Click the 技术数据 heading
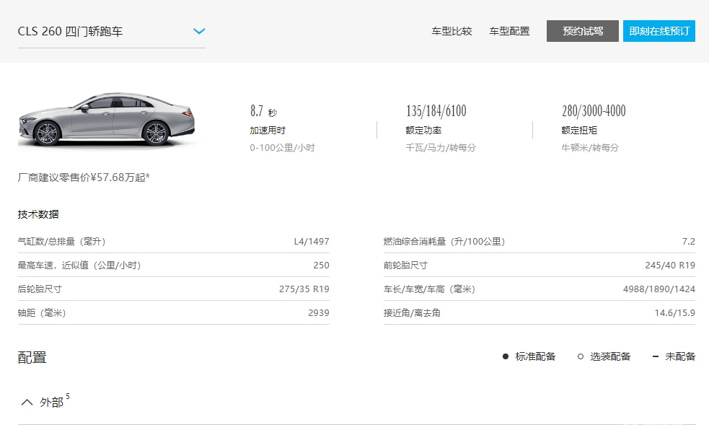 pos(38,214)
